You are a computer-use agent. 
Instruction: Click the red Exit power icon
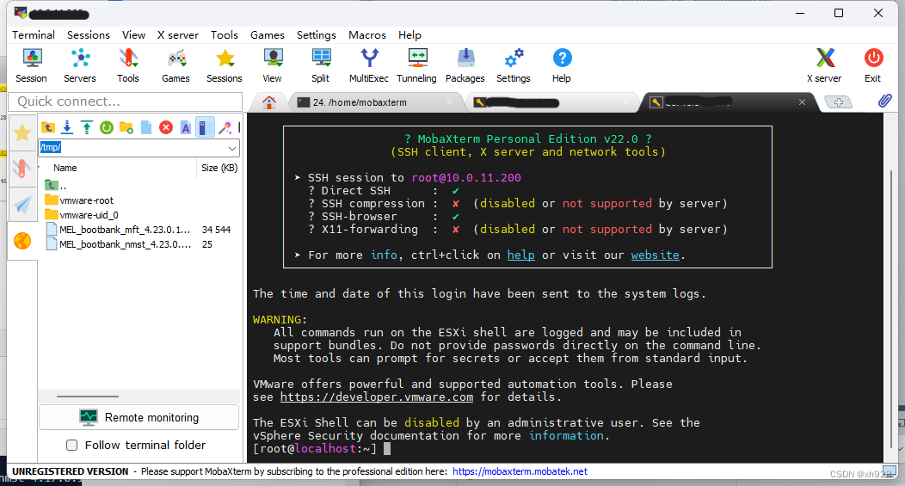872,65
